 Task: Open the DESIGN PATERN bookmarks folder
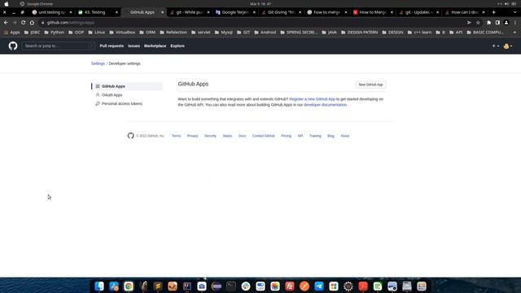359,33
